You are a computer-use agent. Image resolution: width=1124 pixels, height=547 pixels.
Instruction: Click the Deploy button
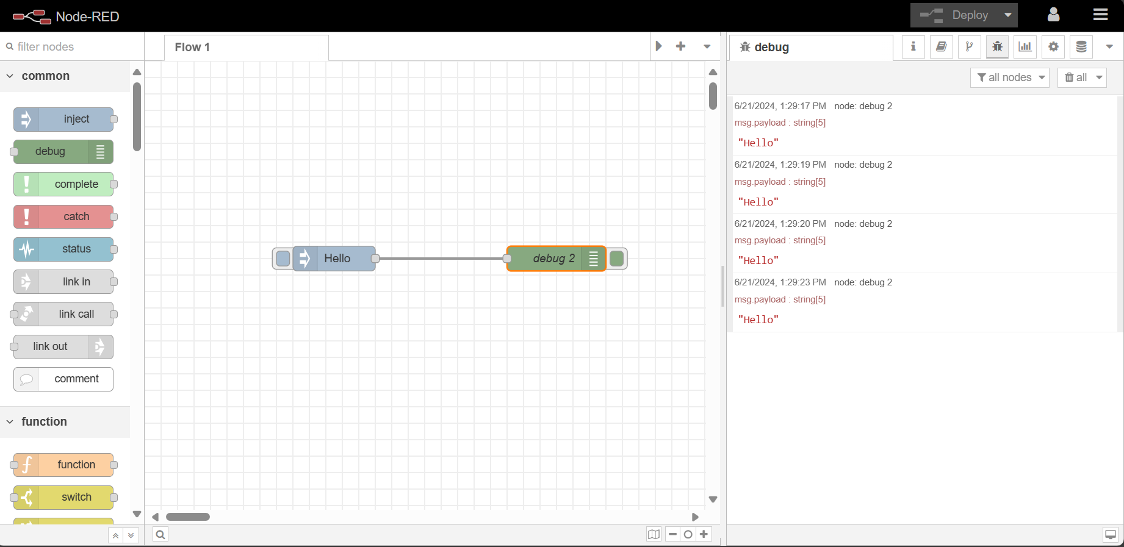pyautogui.click(x=954, y=15)
